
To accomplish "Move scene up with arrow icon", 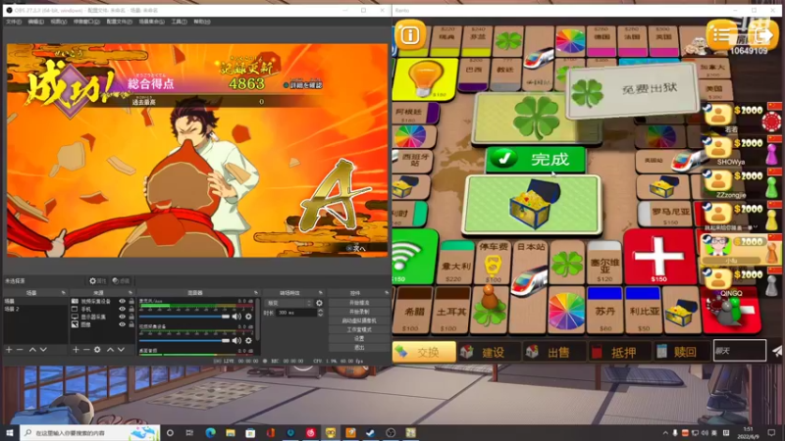I will [32, 350].
